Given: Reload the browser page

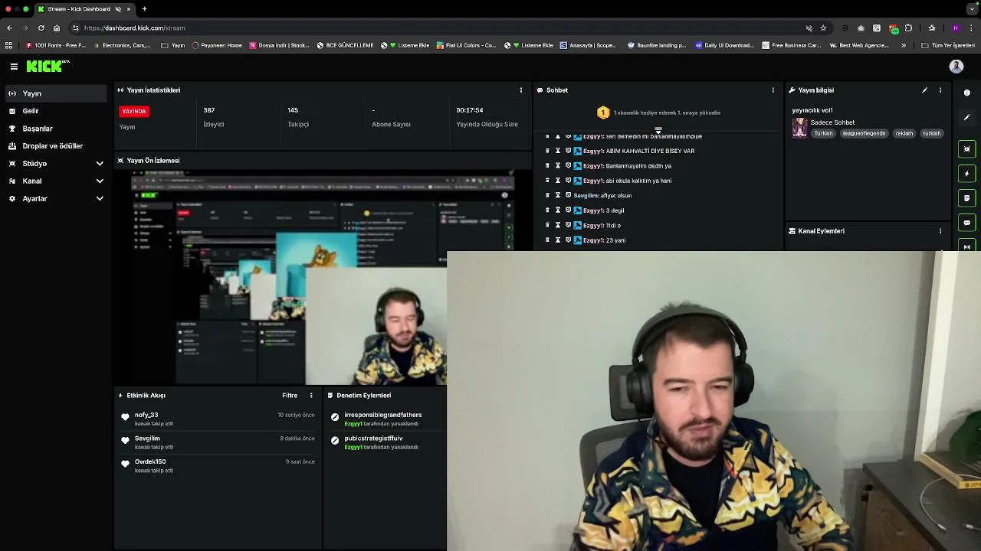Looking at the screenshot, I should point(41,28).
